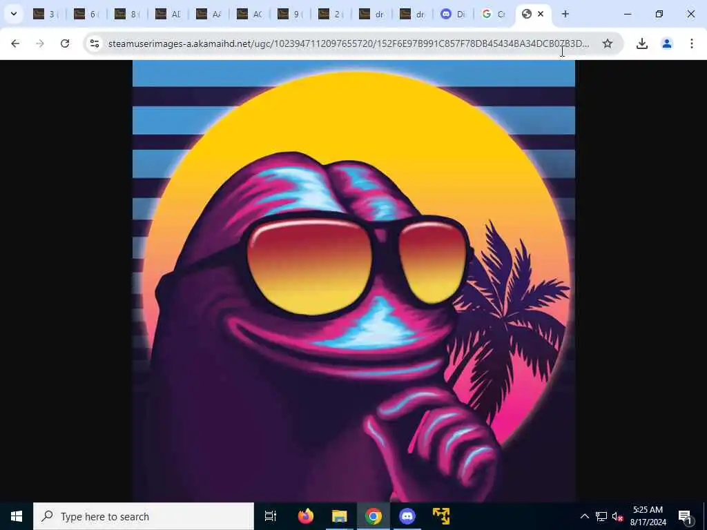
Task: Open the Chrome downloads icon
Action: (641, 43)
